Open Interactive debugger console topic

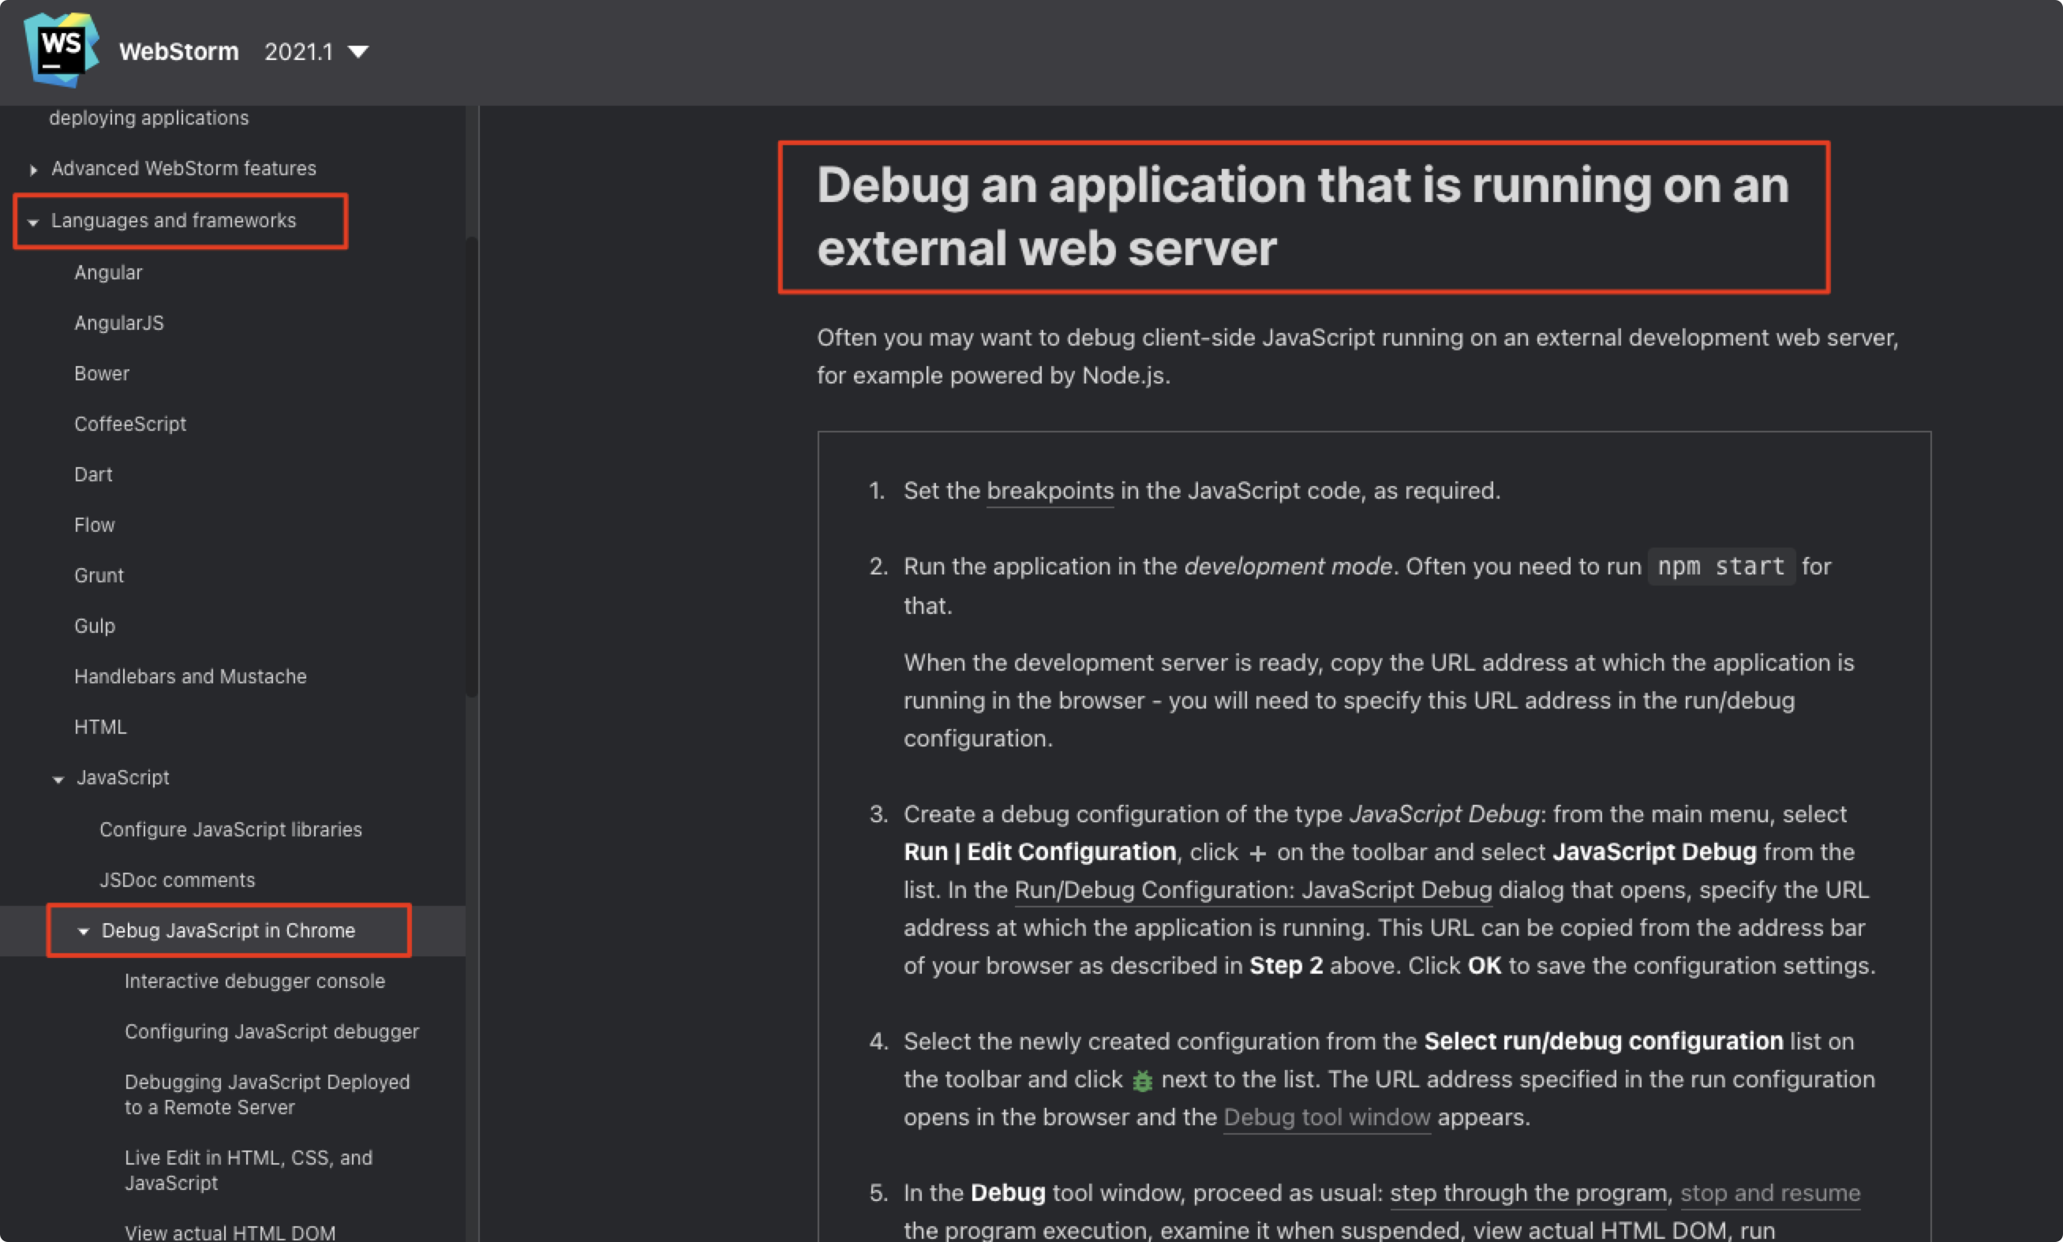point(254,981)
